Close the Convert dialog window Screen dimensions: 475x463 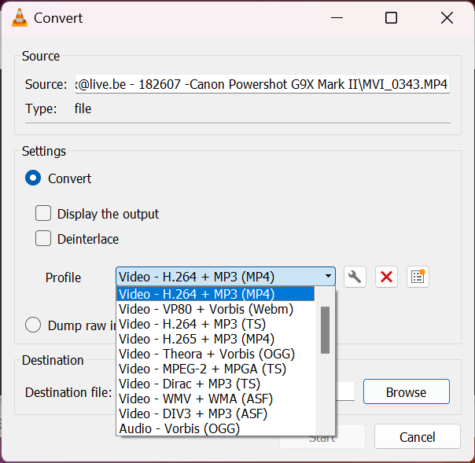[447, 17]
